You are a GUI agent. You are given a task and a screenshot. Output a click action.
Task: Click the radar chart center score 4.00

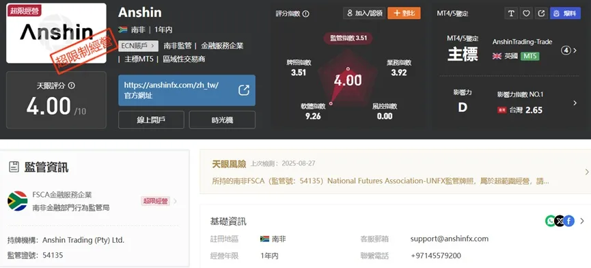click(348, 80)
